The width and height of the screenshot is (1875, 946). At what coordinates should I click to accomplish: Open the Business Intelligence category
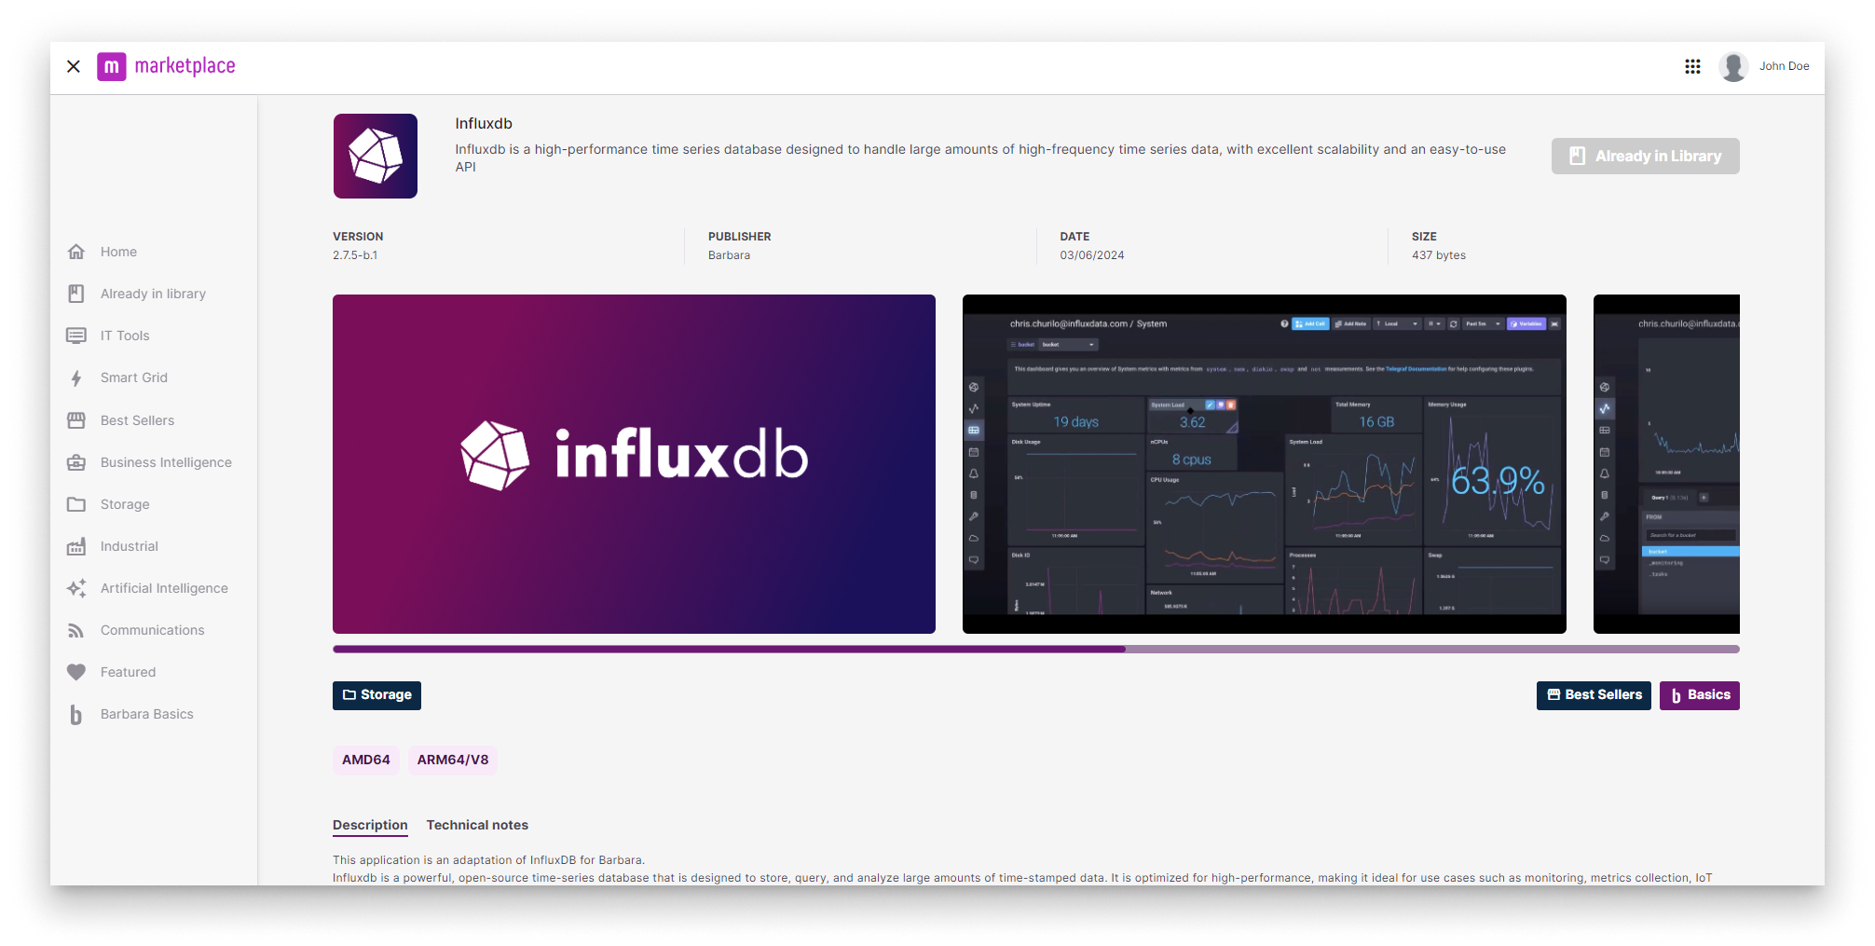[76, 462]
